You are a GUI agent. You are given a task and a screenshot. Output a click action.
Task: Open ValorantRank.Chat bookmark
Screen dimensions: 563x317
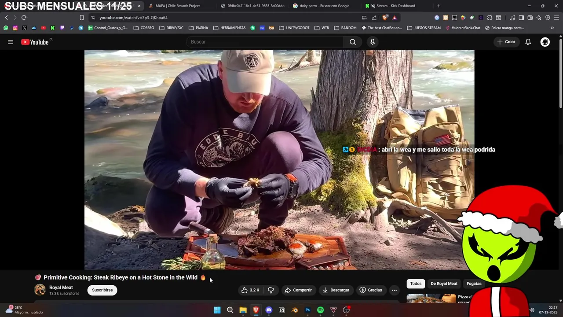click(463, 28)
